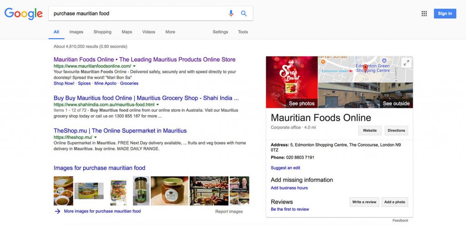Click the Google logo

[x=24, y=14]
